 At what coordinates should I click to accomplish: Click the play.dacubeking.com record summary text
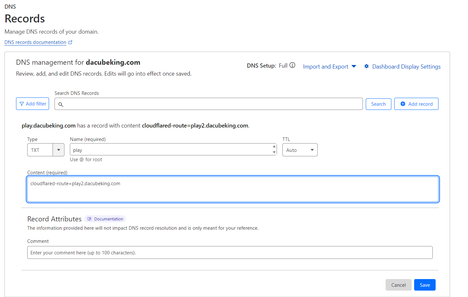[135, 126]
